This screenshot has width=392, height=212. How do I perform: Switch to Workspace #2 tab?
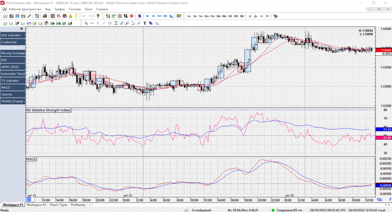click(x=36, y=205)
